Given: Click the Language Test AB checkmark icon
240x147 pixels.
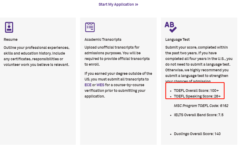Looking at the screenshot, I should coord(170,27).
